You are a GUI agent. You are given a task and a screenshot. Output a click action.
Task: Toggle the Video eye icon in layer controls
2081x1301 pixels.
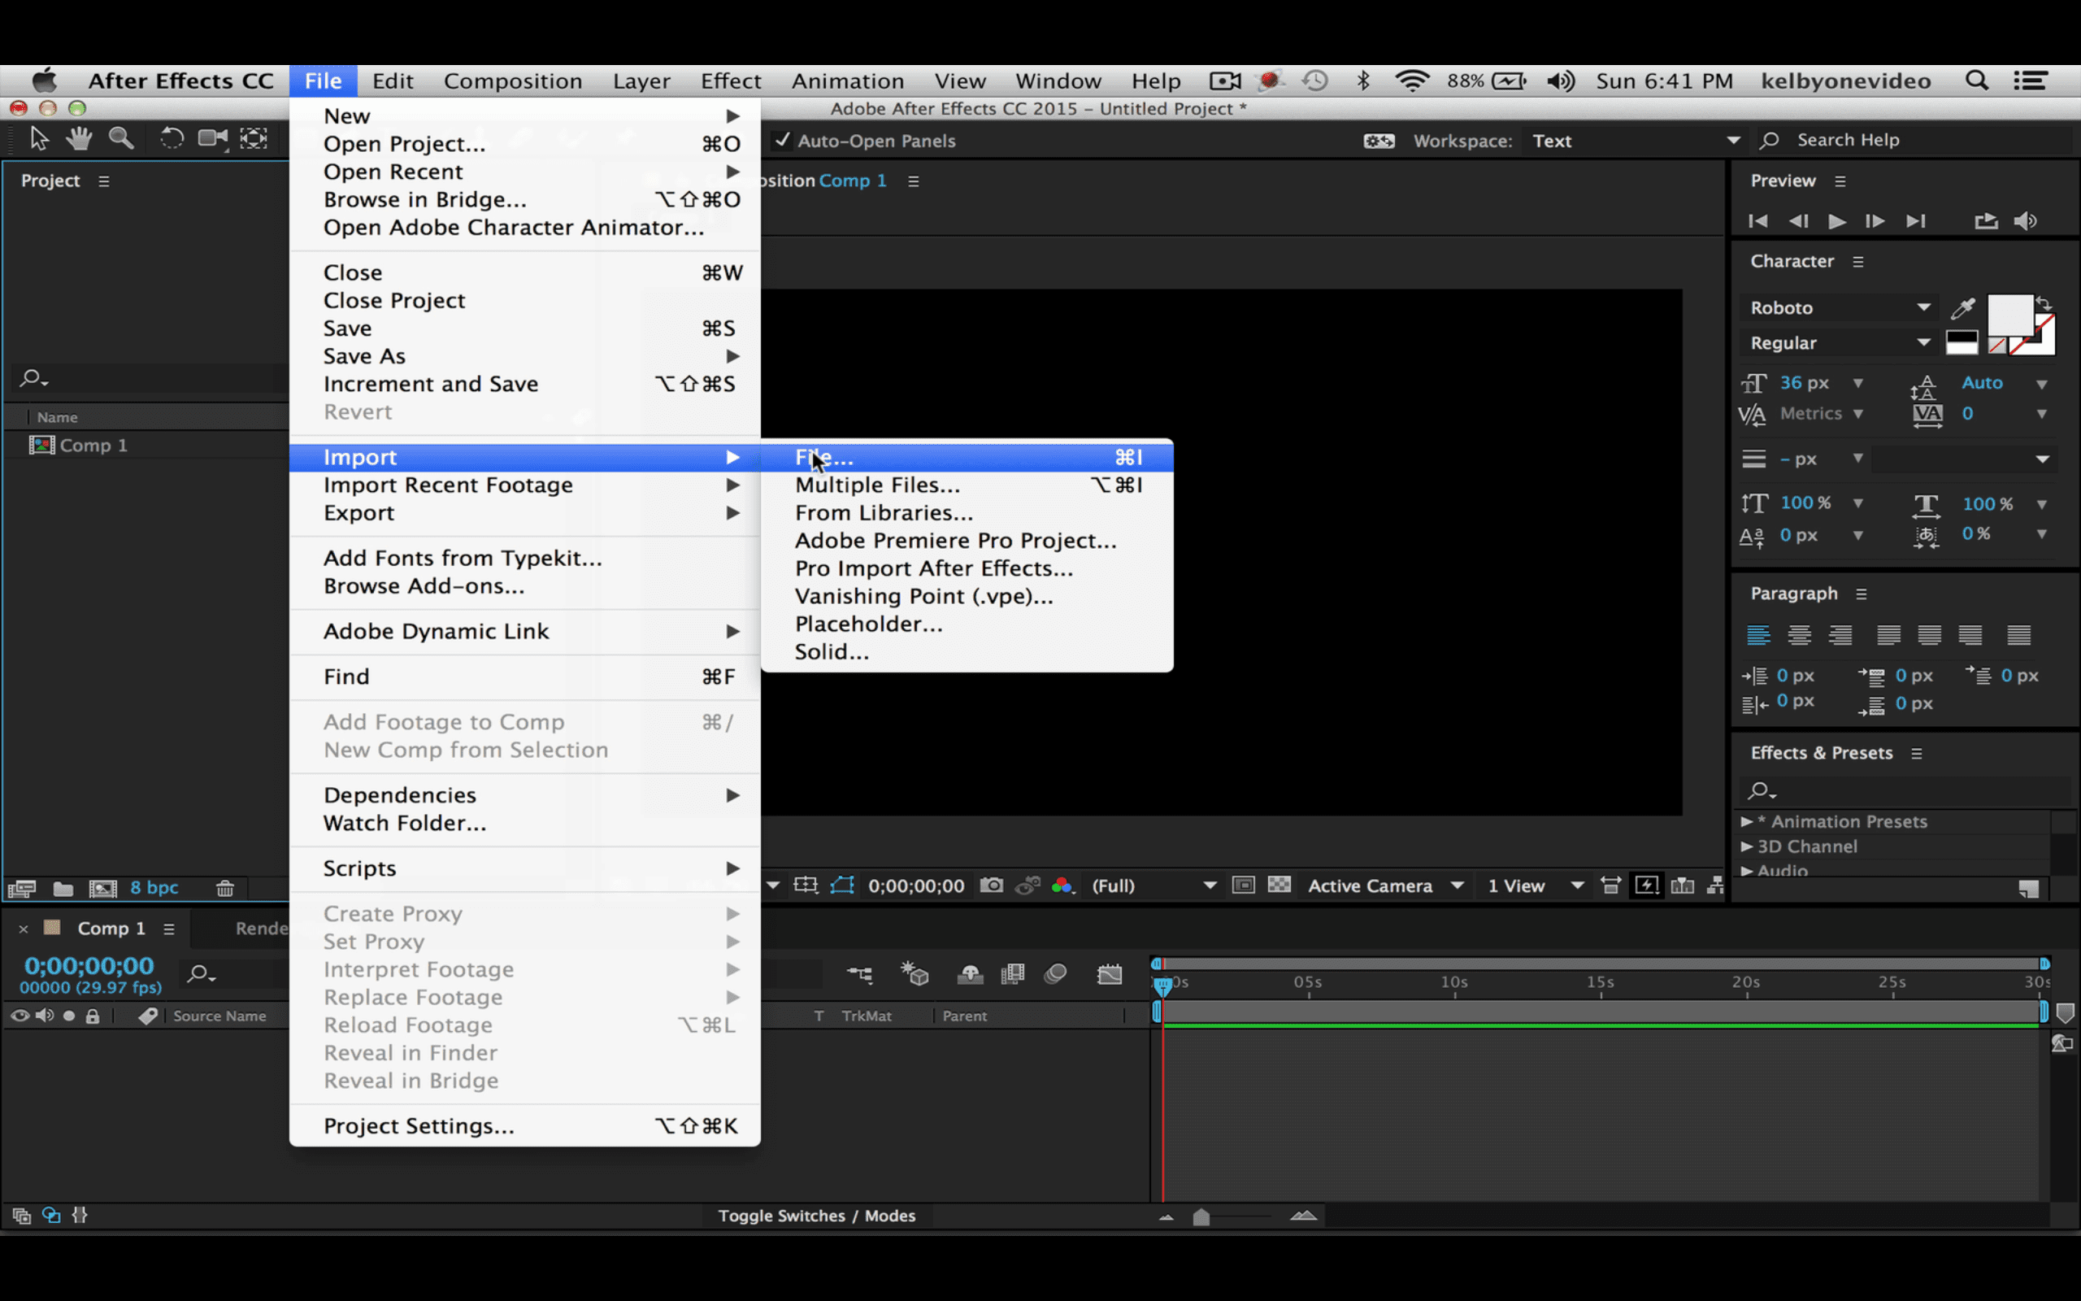coord(20,1016)
